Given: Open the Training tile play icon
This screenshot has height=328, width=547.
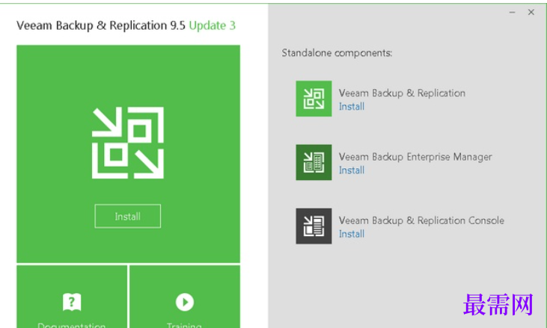Looking at the screenshot, I should coord(185,302).
